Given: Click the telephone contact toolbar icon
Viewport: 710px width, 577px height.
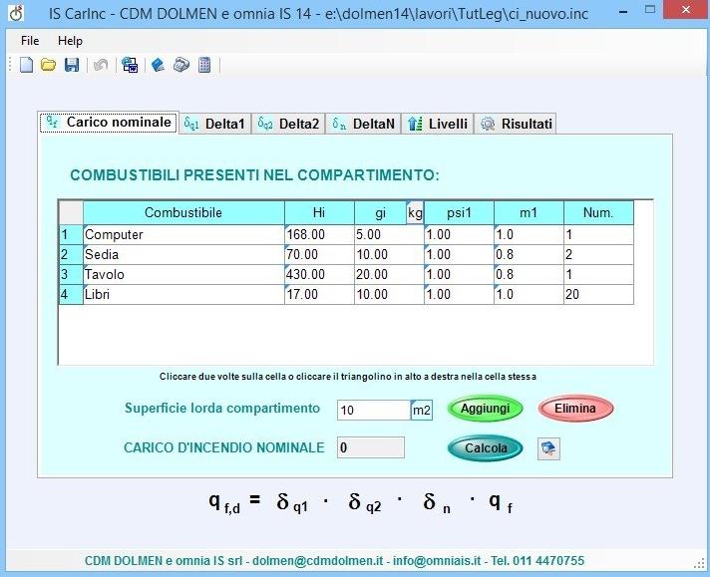Looking at the screenshot, I should 180,65.
